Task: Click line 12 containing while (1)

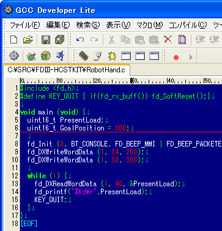Action: pos(121,176)
